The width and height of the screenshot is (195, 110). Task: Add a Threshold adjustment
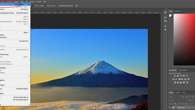click(x=181, y=82)
